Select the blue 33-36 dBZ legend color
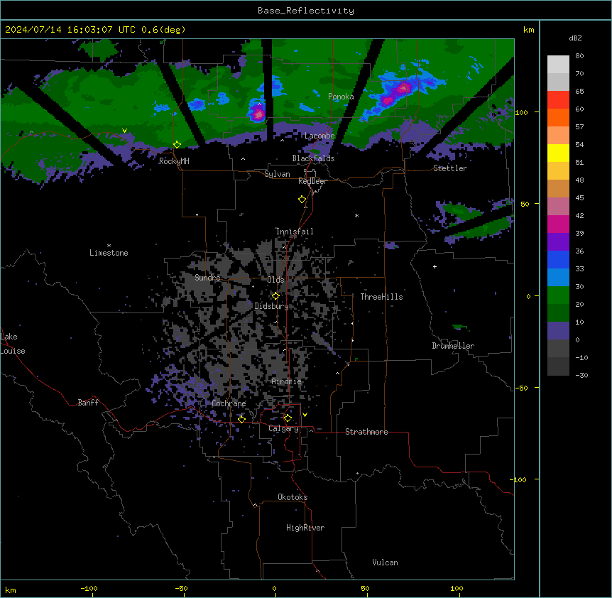The image size is (612, 598). tap(558, 259)
